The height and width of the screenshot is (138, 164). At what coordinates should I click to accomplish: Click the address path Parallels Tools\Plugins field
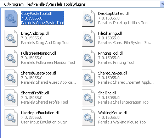pos(80,4)
